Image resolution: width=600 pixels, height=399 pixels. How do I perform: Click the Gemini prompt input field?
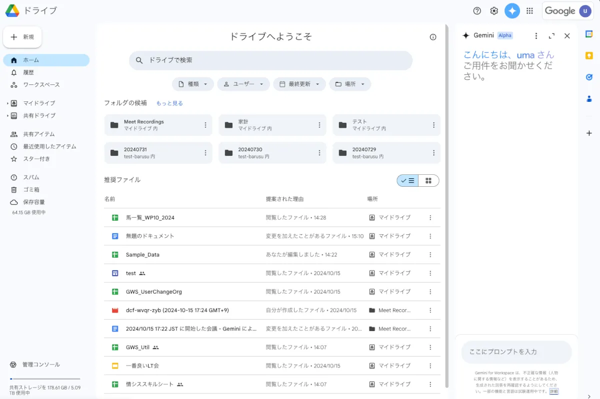(516, 352)
